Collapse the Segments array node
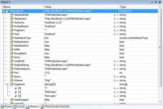The height and width of the screenshot is (109, 163). pyautogui.click(x=7, y=84)
